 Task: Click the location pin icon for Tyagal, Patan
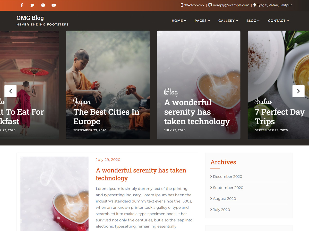point(254,5)
